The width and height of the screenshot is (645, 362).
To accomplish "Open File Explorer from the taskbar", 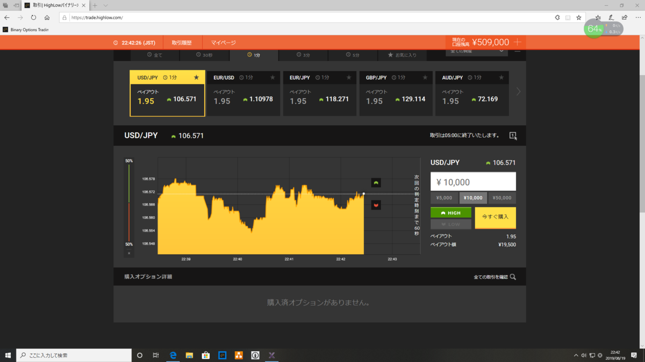I will (189, 355).
